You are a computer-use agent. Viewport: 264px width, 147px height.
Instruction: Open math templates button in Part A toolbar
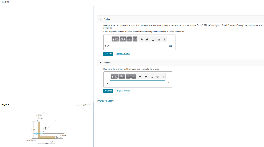(115, 39)
